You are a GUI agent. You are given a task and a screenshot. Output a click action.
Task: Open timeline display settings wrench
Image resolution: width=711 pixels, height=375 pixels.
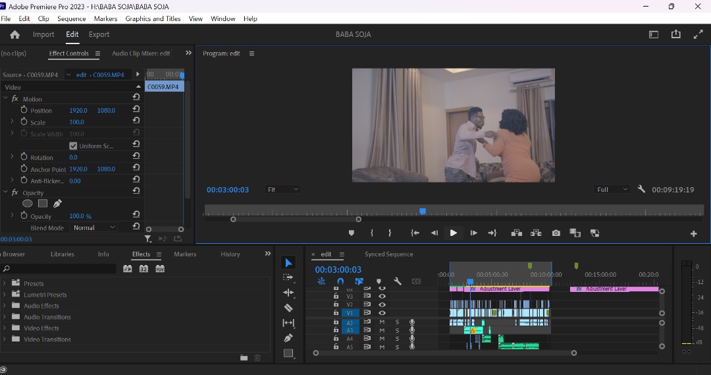pos(397,281)
